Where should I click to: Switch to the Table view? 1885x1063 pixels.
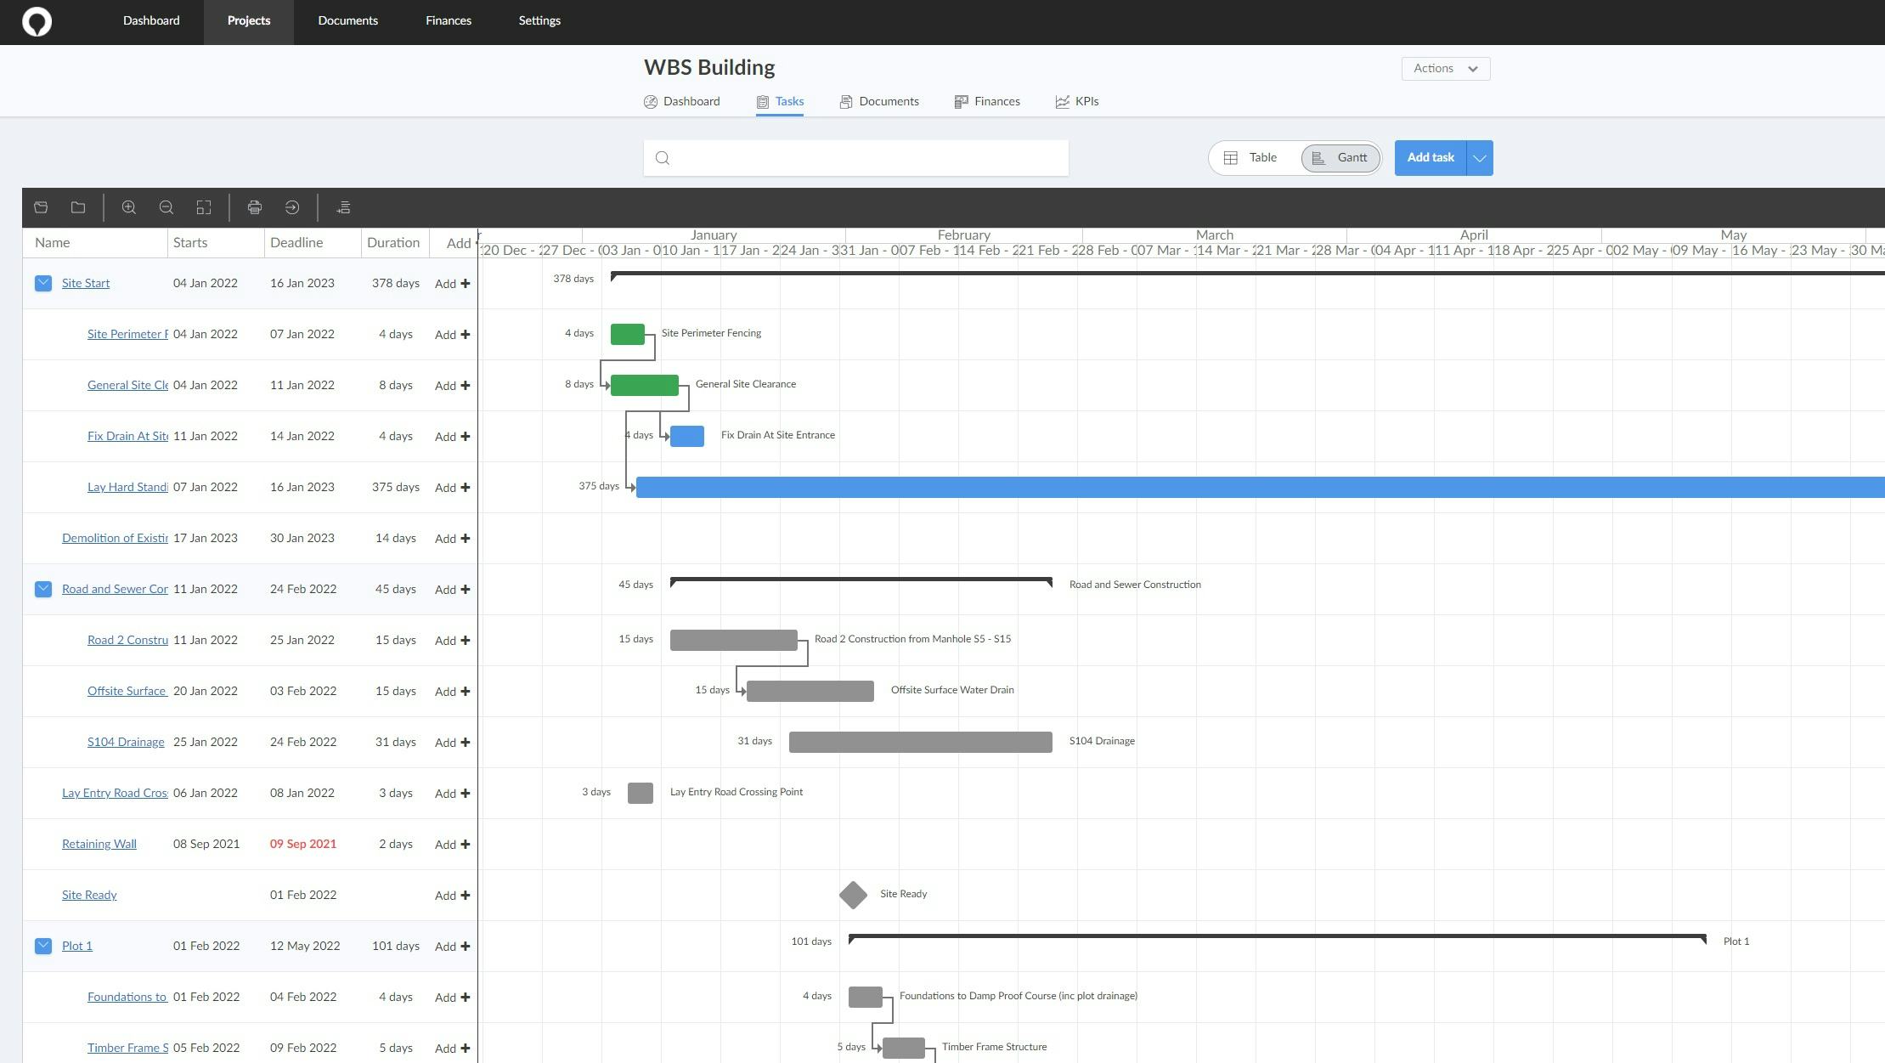click(x=1251, y=158)
